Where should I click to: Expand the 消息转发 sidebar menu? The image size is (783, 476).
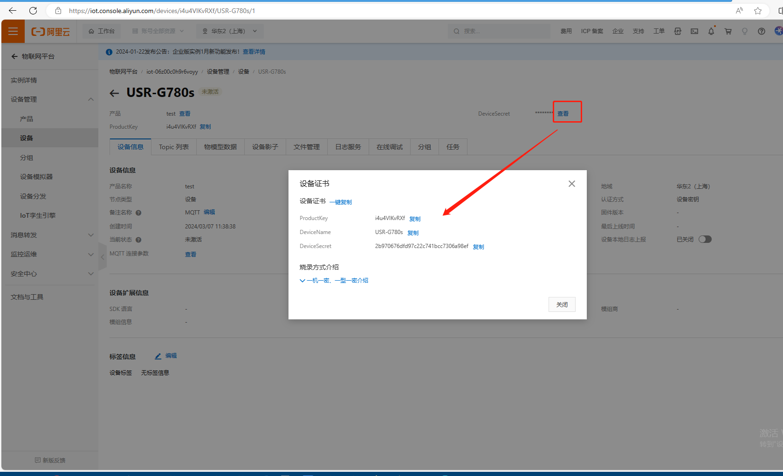(x=91, y=235)
